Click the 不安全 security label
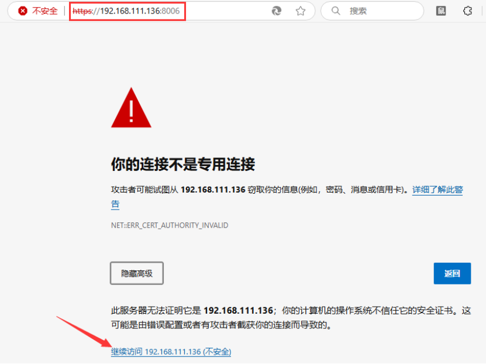The image size is (486, 364). 45,11
